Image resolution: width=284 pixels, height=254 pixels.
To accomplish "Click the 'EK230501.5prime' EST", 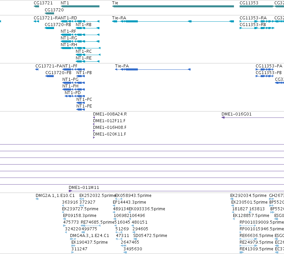I will click(233, 206).
